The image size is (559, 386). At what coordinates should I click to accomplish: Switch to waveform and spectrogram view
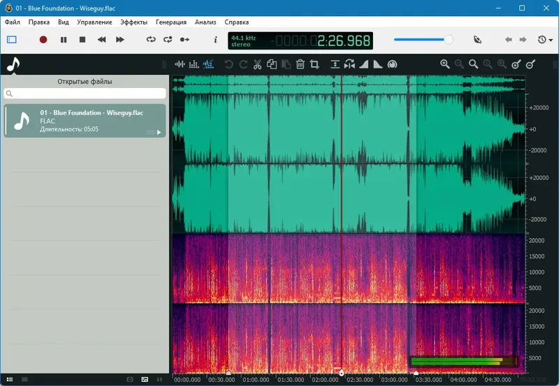coord(208,64)
